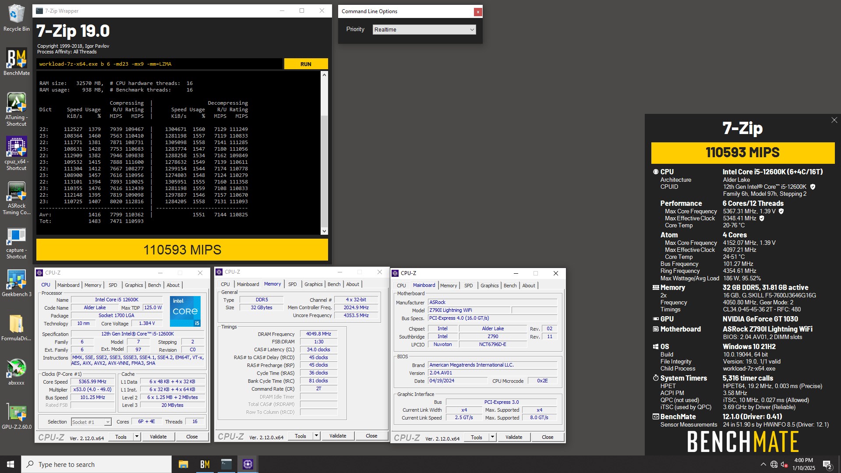
Task: Click Validate in the CPU-Z CPU window
Action: [x=158, y=437]
